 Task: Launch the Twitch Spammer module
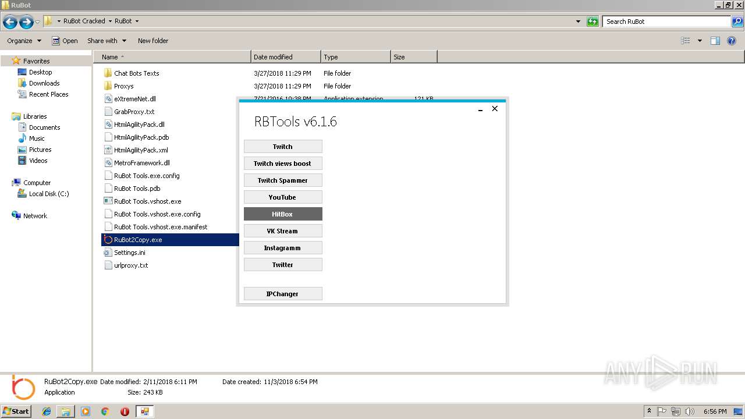coord(283,180)
